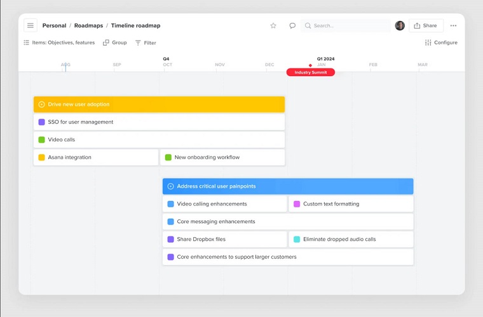Viewport: 483px width, 317px height.
Task: Navigate to Personal breadcrumb
Action: coord(54,26)
